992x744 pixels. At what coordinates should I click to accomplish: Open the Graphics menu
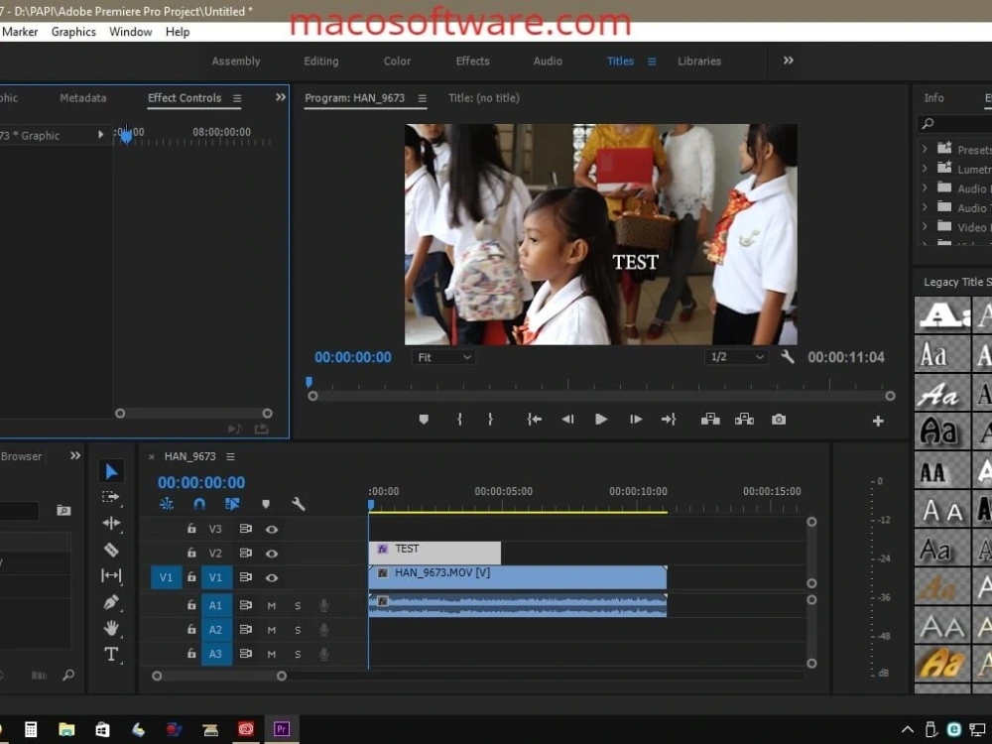(x=73, y=32)
